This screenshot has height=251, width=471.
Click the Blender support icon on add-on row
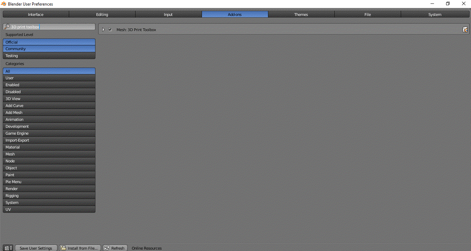tap(465, 30)
